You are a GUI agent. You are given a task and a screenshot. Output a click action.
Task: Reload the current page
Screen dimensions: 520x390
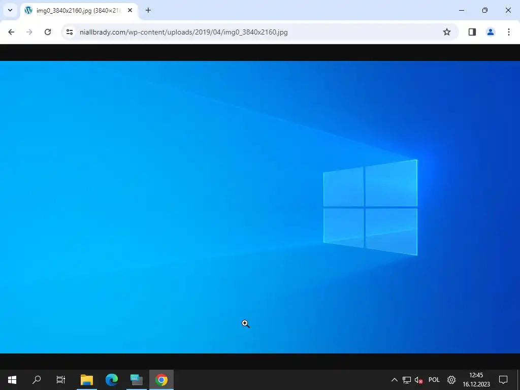48,32
